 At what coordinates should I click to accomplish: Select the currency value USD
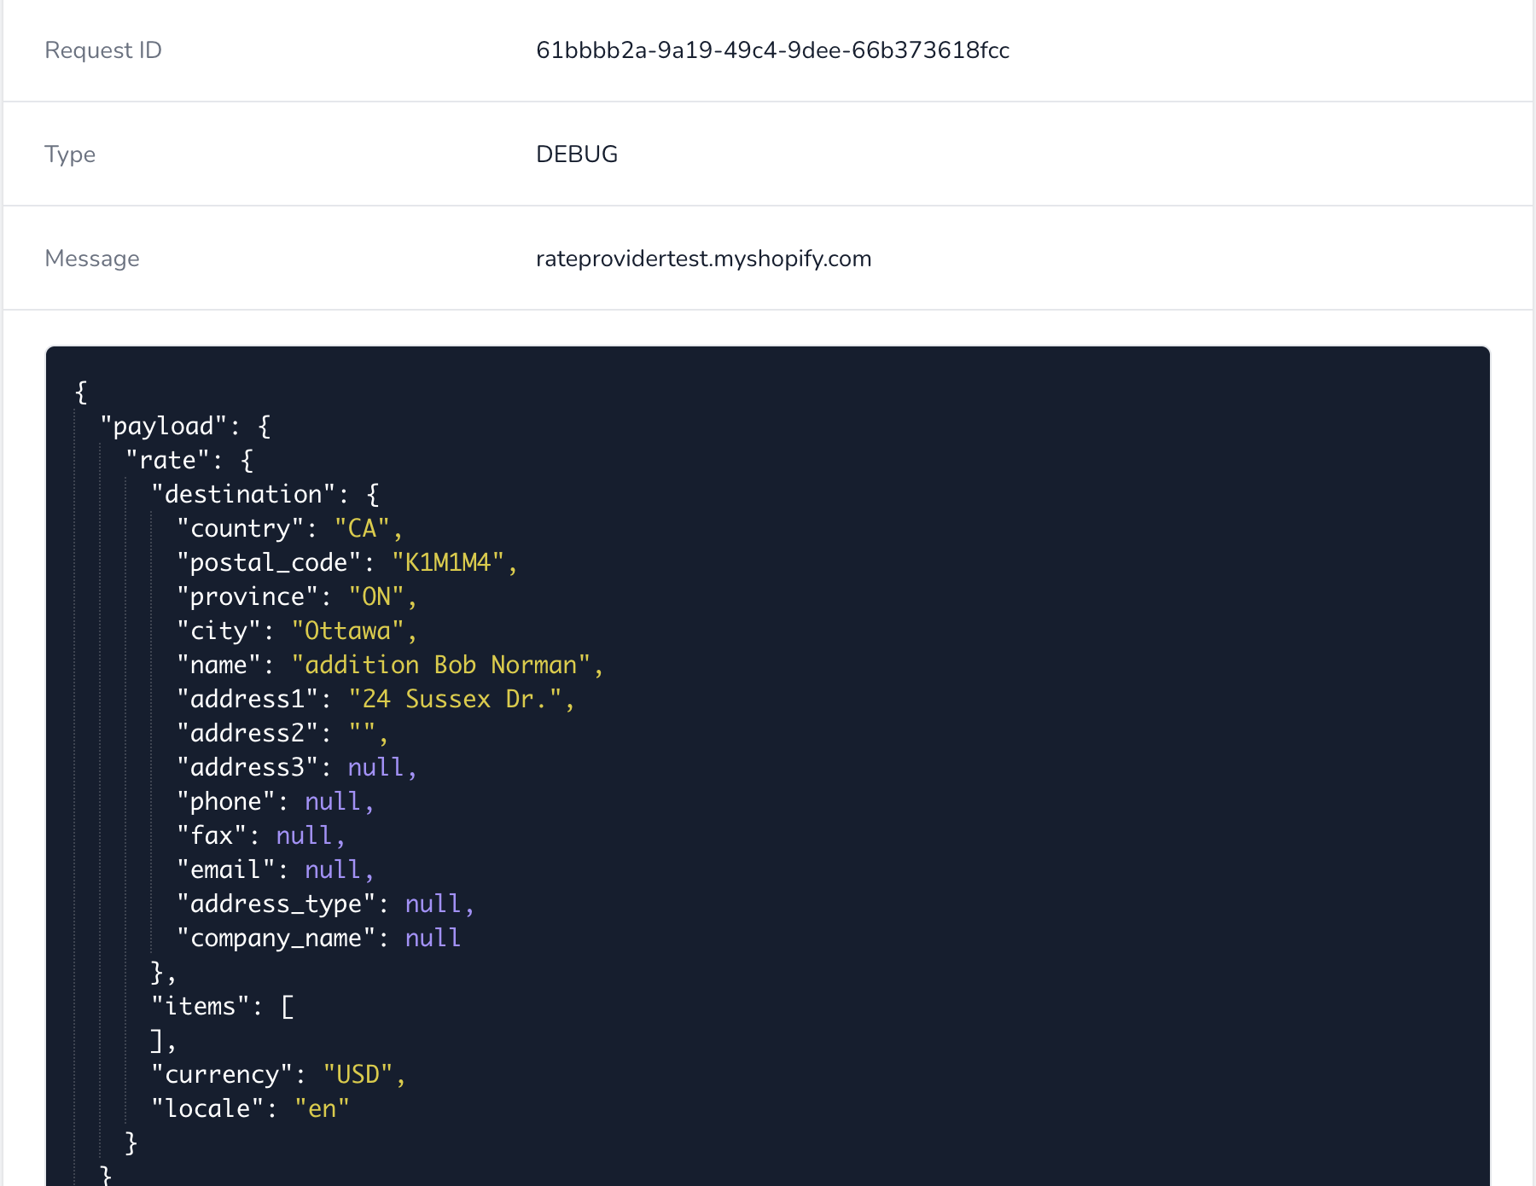pos(362,1074)
